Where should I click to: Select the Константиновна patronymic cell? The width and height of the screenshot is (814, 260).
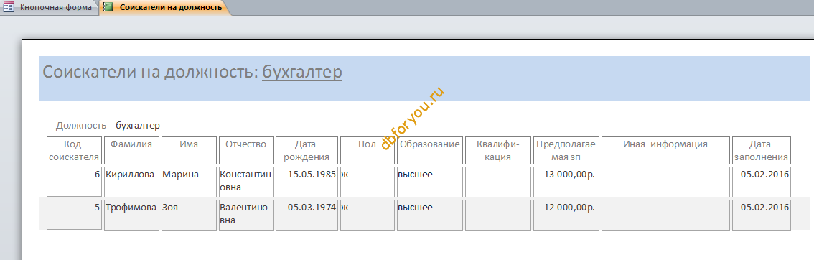[x=246, y=182]
